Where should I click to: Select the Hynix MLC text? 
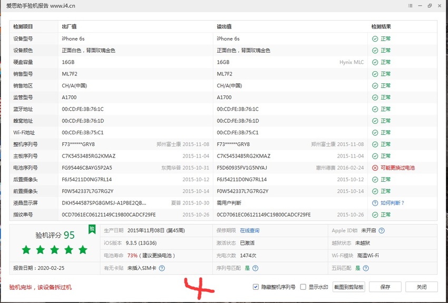coord(352,62)
